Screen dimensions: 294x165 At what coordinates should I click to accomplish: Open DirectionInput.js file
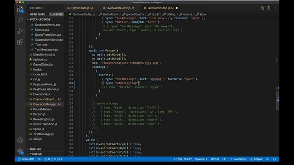(44, 55)
